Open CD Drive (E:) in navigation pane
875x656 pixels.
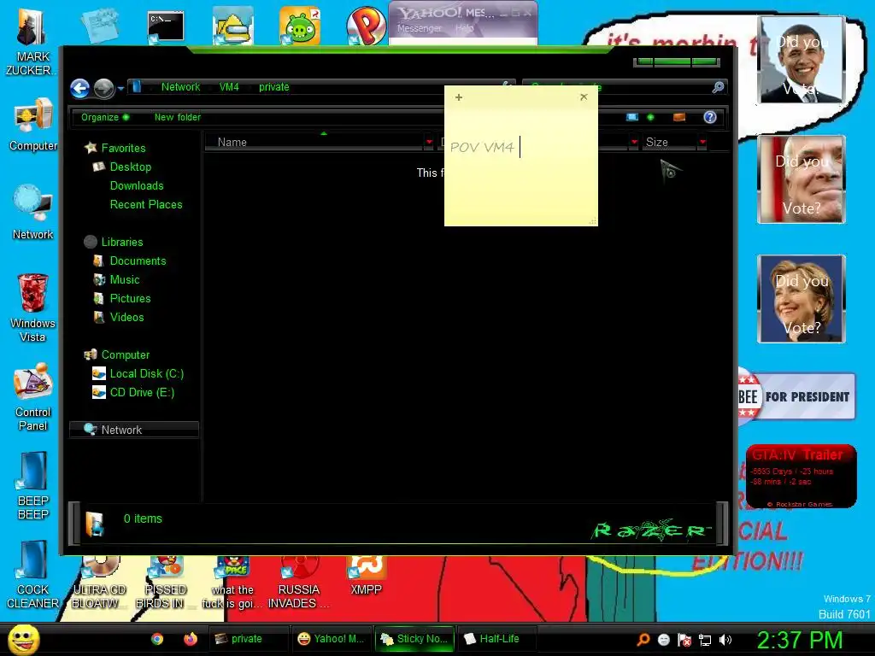coord(142,392)
